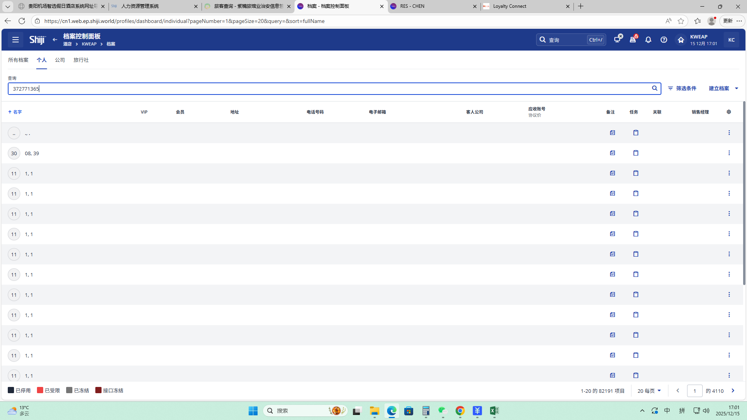Screen dimensions: 747x420
Task: Open Excel from the Windows taskbar
Action: (x=494, y=411)
